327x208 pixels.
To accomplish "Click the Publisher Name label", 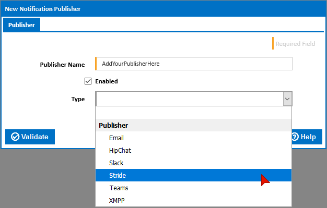I will pos(62,65).
